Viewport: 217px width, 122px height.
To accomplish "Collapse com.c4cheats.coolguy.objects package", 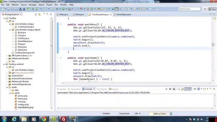I will (x=10, y=30).
